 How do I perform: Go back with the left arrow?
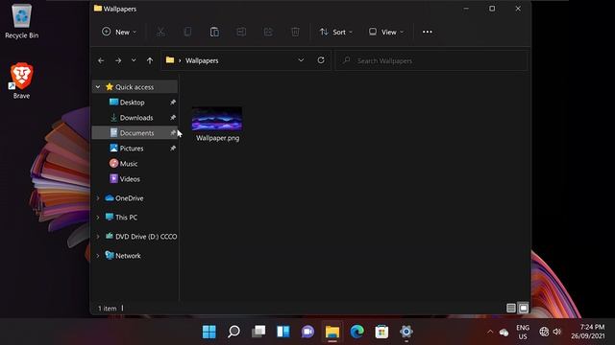[101, 60]
